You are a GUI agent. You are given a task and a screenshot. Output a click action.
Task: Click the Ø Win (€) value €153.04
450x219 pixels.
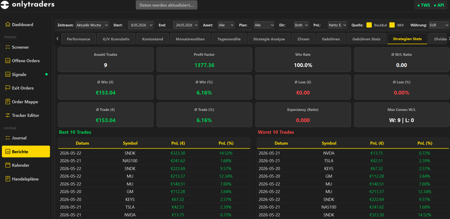pos(105,93)
